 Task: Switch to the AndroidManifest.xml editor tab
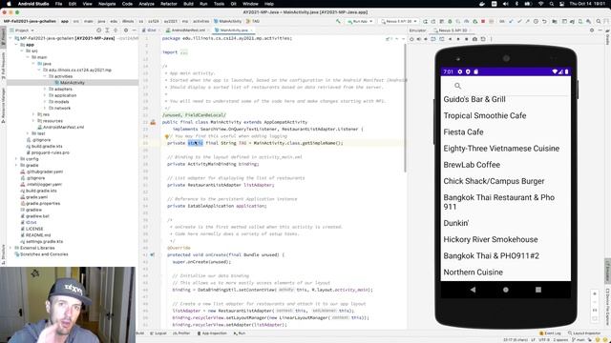[x=188, y=30]
